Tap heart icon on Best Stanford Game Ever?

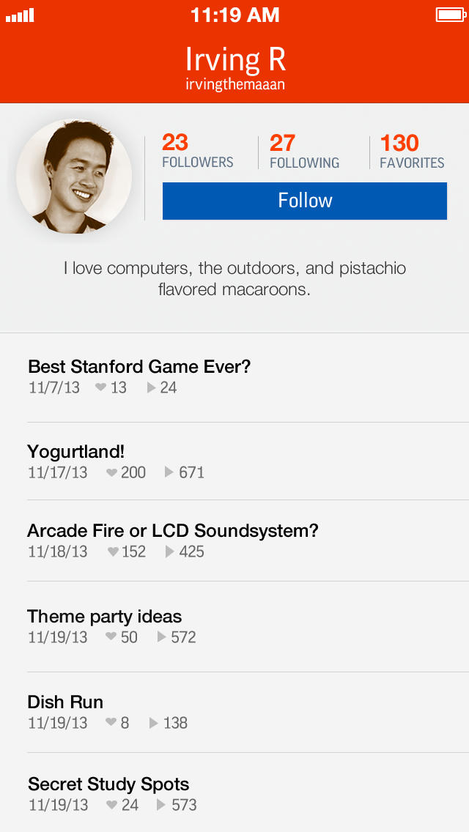[x=101, y=387]
